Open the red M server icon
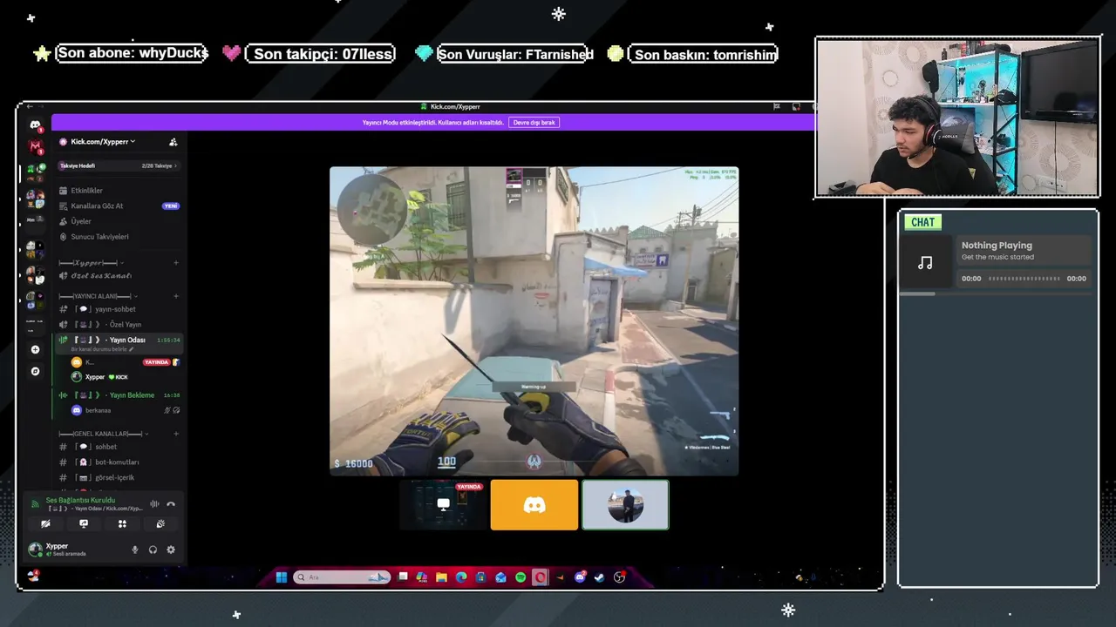Image resolution: width=1116 pixels, height=627 pixels. (35, 146)
